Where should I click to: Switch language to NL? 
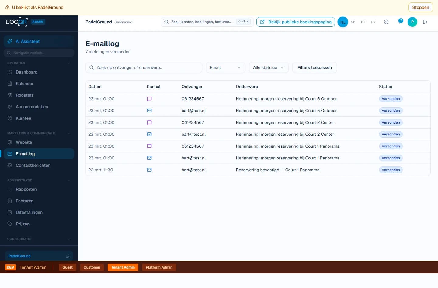(x=342, y=22)
